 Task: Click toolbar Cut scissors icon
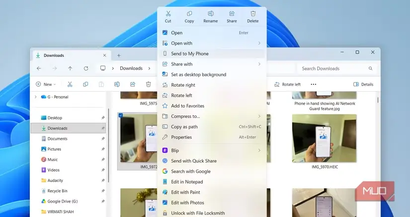(70, 84)
